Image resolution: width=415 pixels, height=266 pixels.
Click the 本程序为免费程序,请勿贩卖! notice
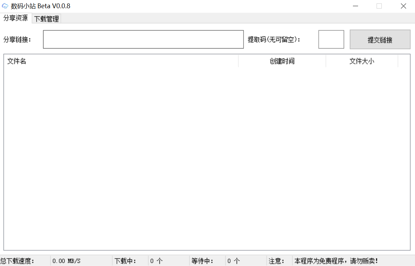coord(336,261)
